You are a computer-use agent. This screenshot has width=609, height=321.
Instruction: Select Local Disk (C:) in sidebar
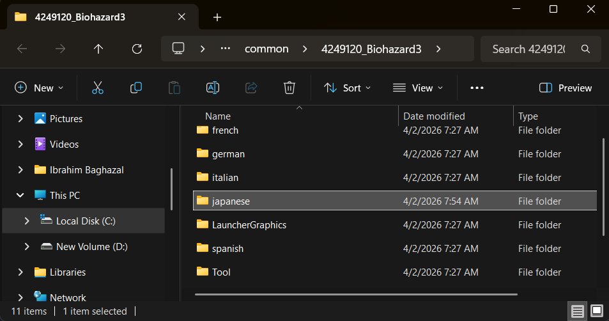tap(84, 221)
